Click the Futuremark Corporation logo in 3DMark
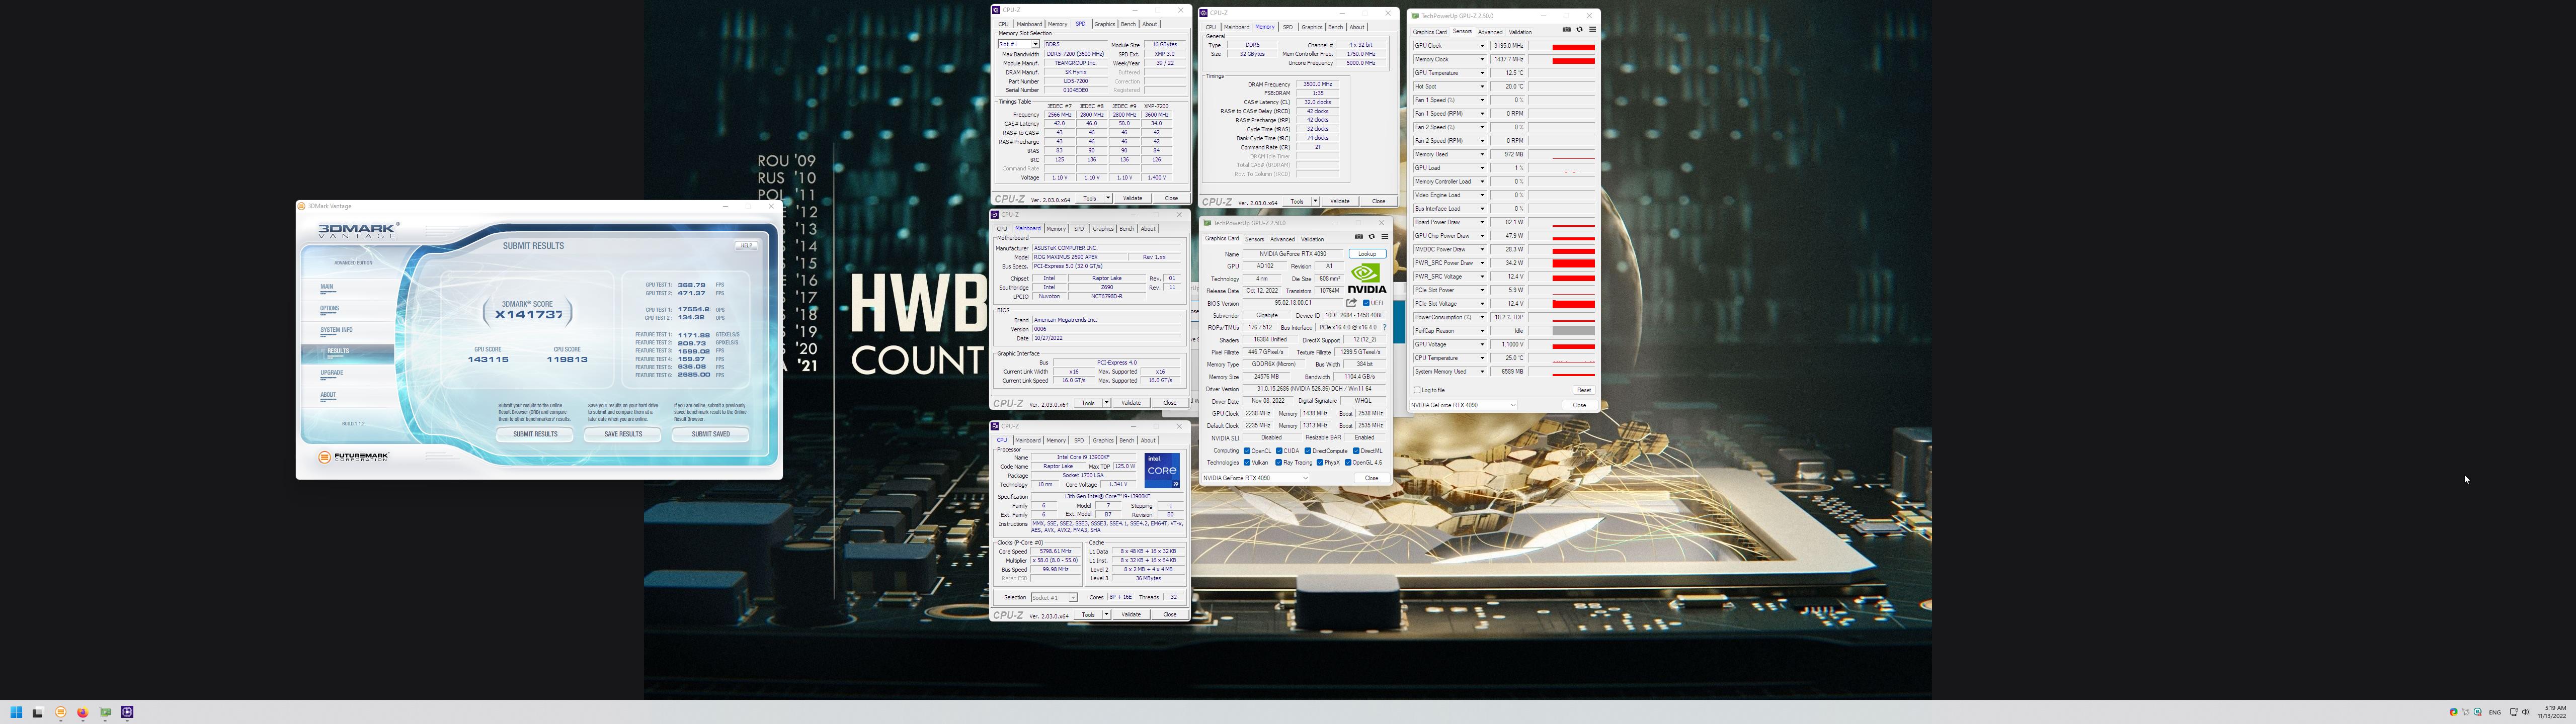The height and width of the screenshot is (724, 2576). (x=353, y=457)
